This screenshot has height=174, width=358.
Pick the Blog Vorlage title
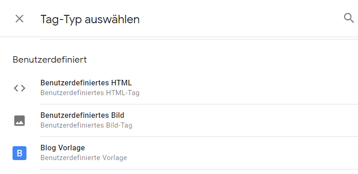(x=63, y=148)
